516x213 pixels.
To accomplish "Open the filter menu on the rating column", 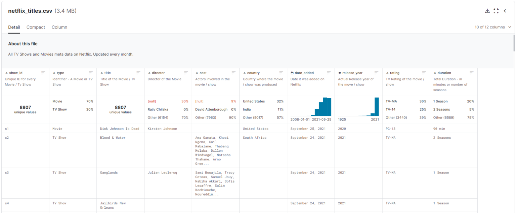I will pos(424,73).
